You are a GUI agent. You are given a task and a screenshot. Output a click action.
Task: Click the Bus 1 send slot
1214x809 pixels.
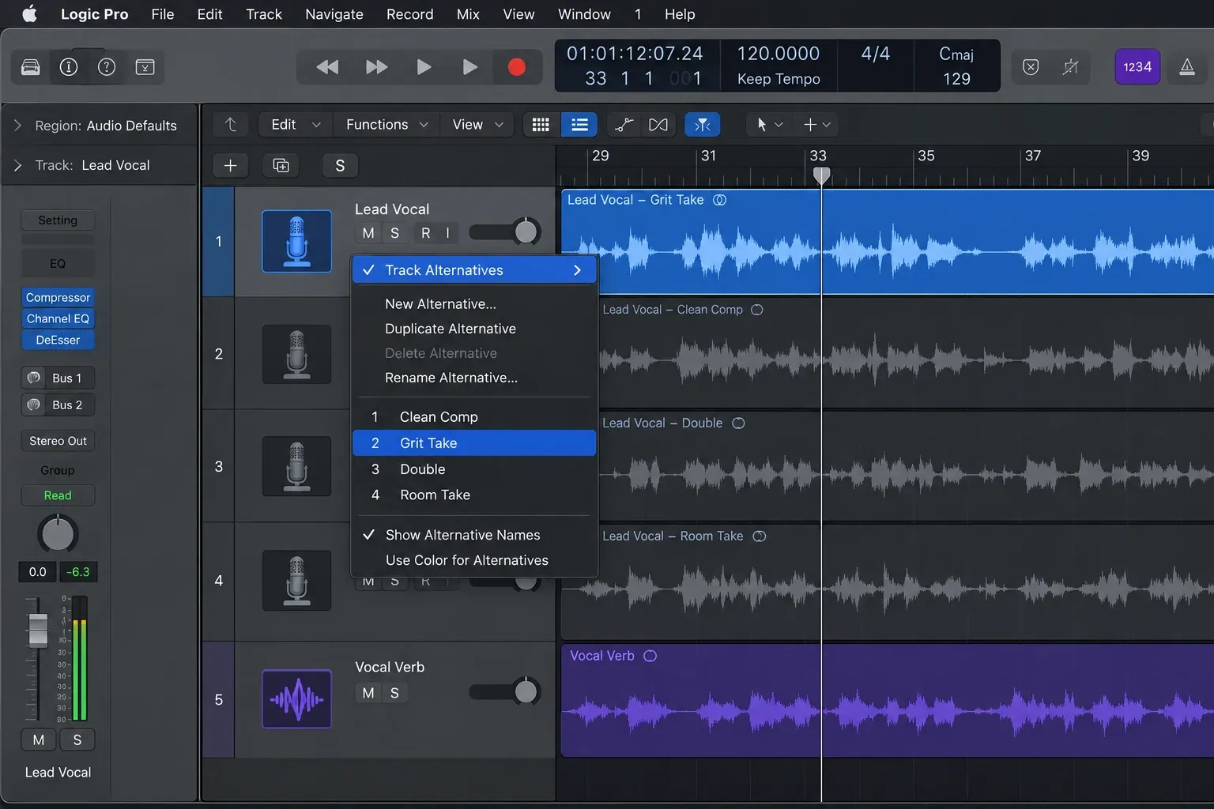[x=58, y=378]
